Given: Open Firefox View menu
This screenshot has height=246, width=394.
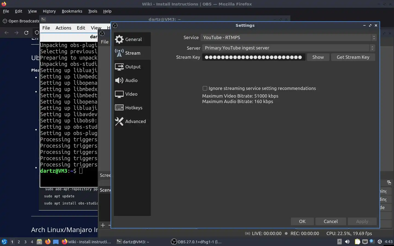Looking at the screenshot, I should pos(32,11).
